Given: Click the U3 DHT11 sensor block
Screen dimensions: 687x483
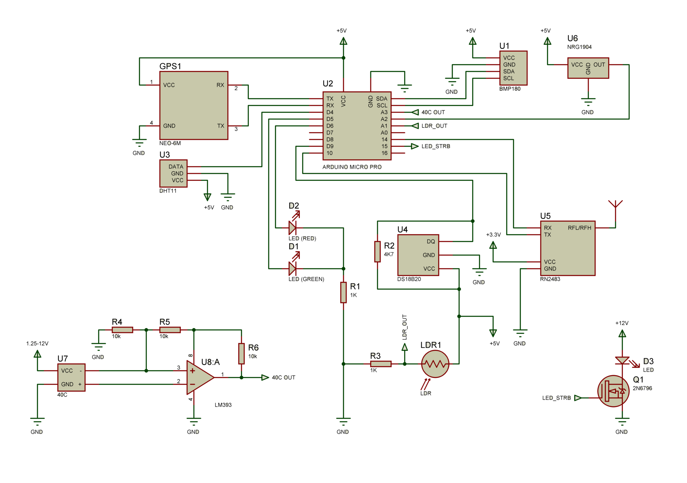Looking at the screenshot, I should click(173, 173).
